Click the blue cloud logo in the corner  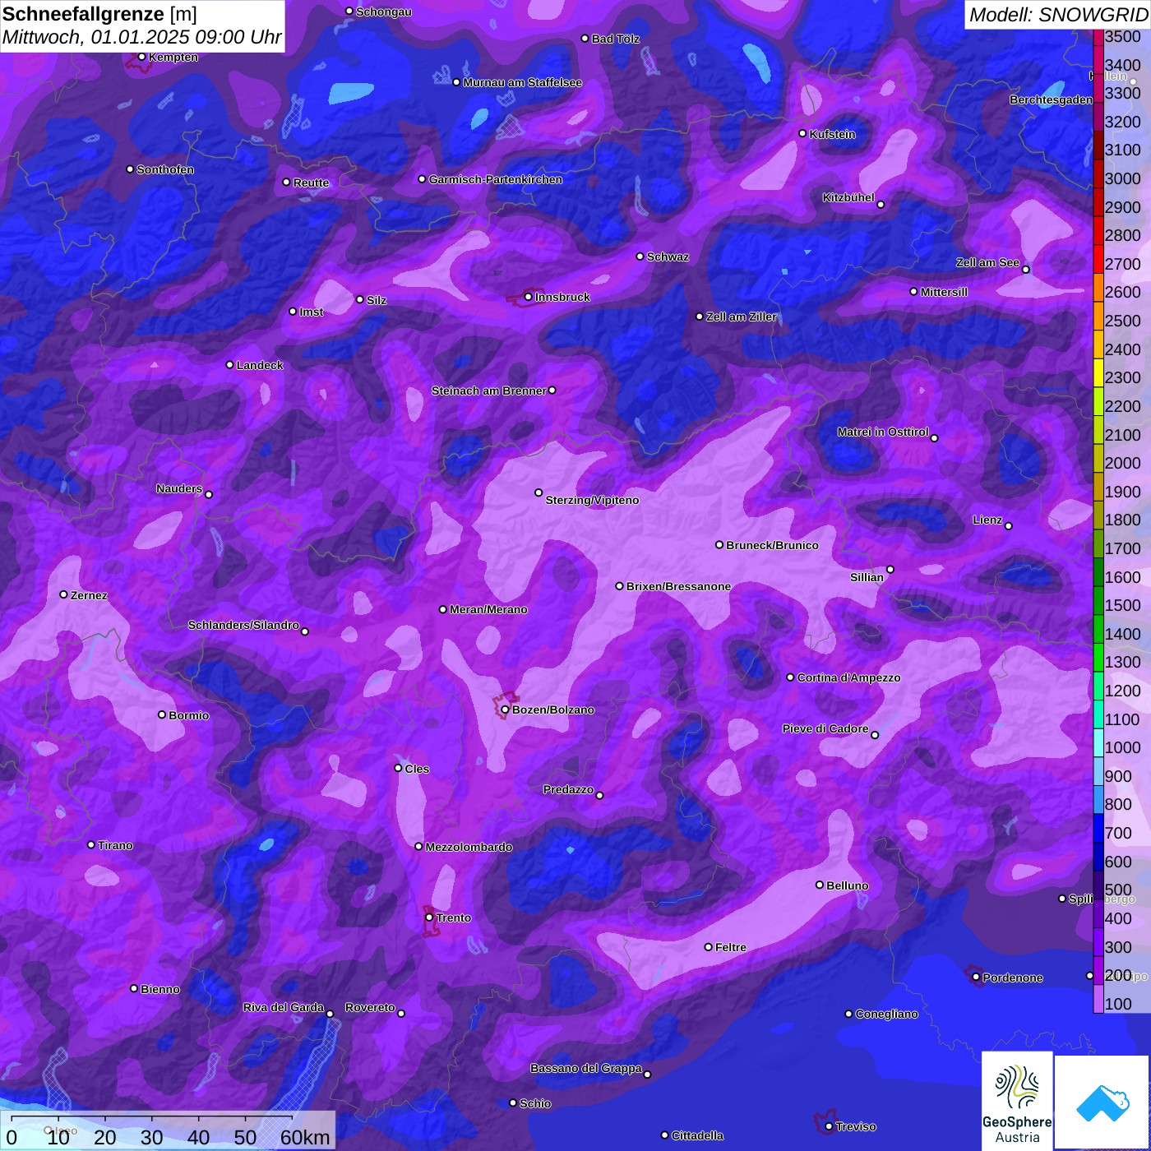coord(1102,1103)
